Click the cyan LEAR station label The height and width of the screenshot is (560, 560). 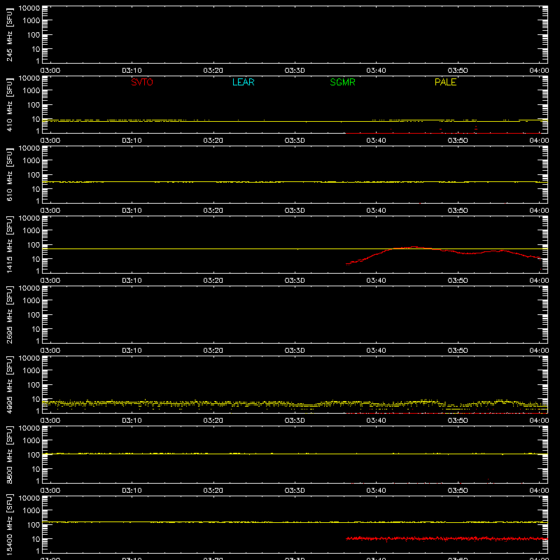point(243,82)
